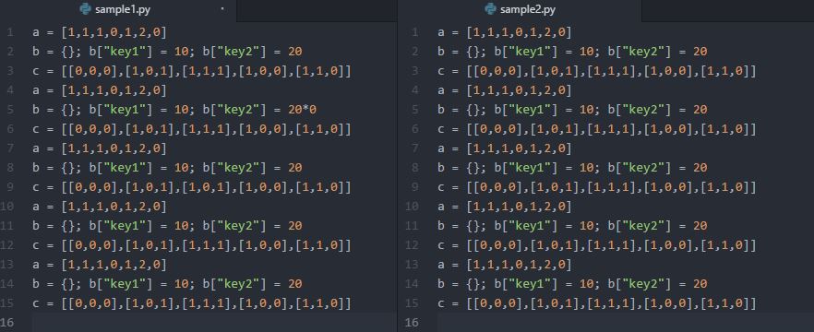Image resolution: width=814 pixels, height=332 pixels.
Task: Place cursor in line 12 code of sample2.py
Action: click(596, 245)
